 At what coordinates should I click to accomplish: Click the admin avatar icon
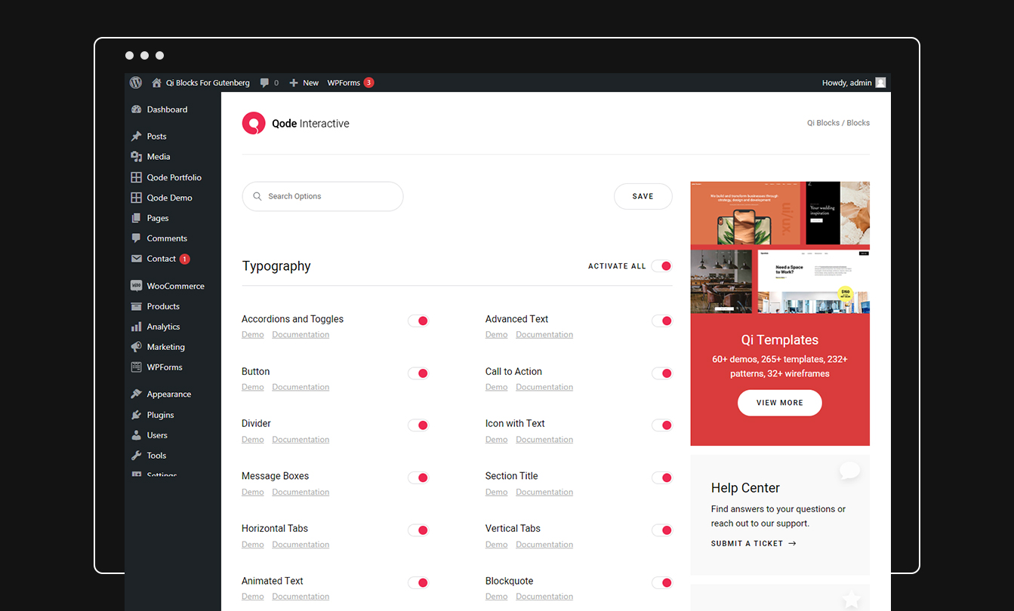coord(880,83)
